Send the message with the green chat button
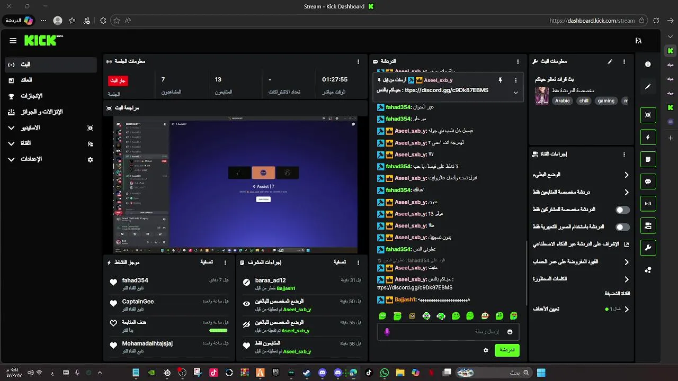 pyautogui.click(x=507, y=350)
